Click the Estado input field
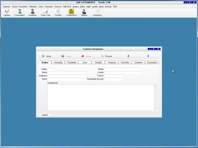The image size is (198, 148). pyautogui.click(x=123, y=72)
